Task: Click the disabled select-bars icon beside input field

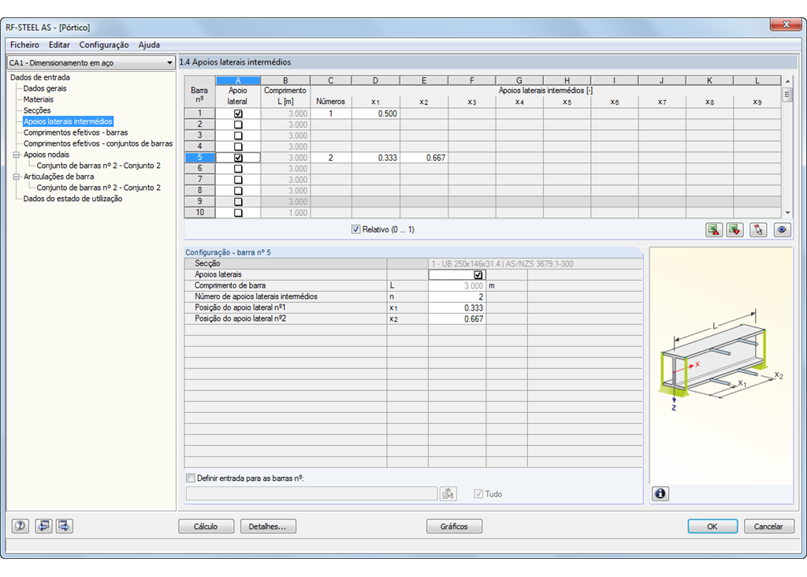Action: tap(448, 493)
